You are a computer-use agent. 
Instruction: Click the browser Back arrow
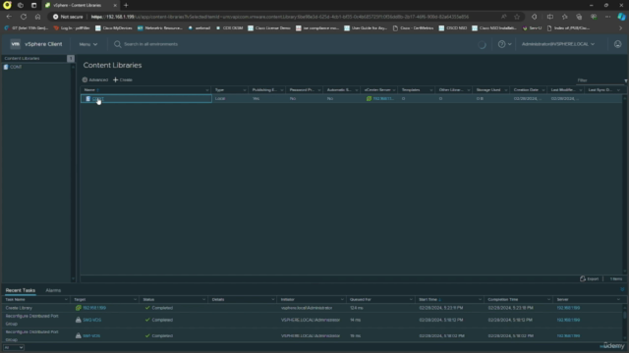pos(9,17)
